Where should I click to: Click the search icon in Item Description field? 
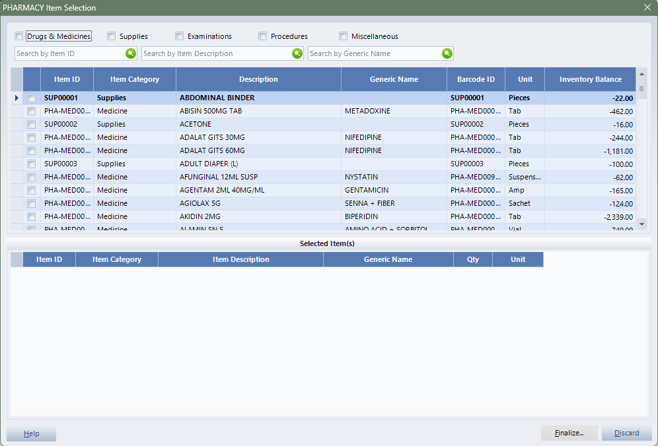[297, 53]
